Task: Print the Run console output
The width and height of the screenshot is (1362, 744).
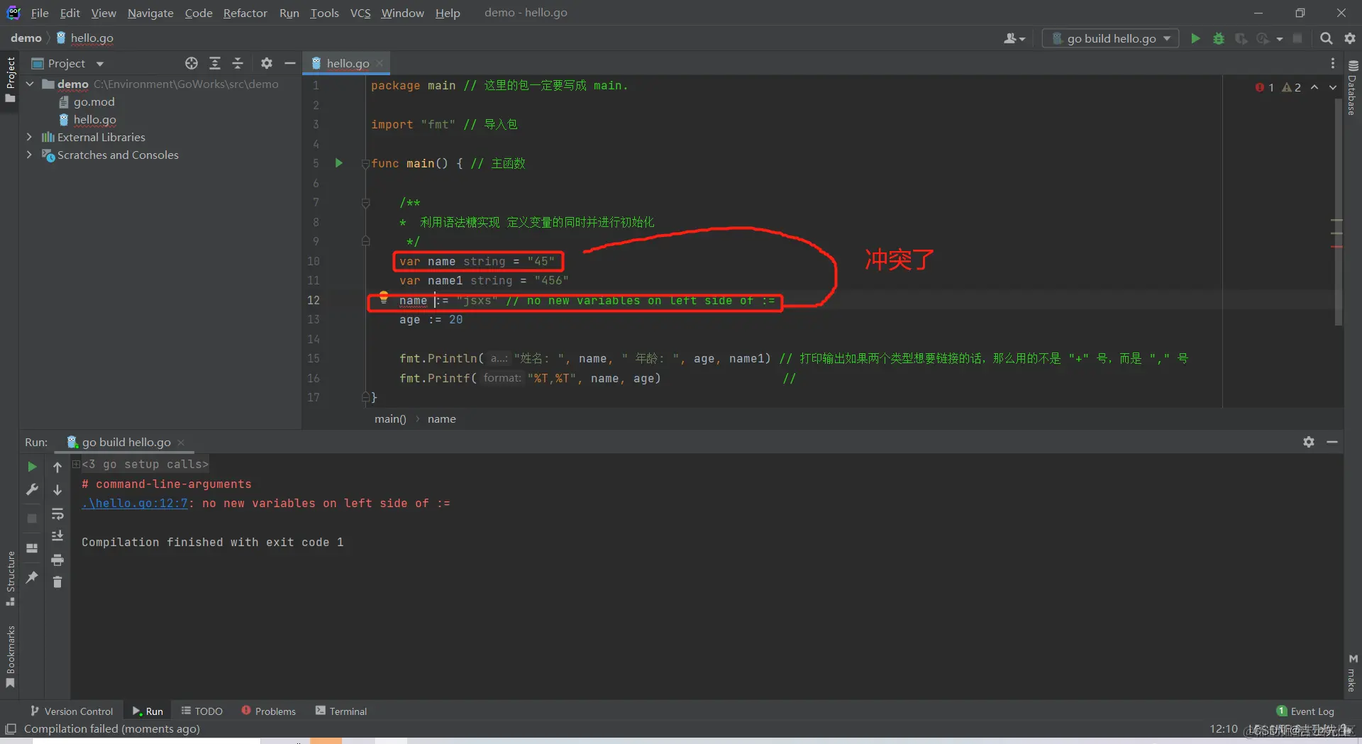Action: click(x=57, y=560)
